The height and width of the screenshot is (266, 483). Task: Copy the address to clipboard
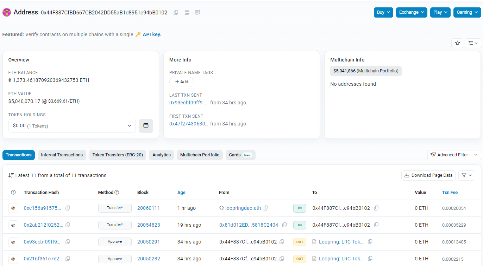(x=176, y=13)
